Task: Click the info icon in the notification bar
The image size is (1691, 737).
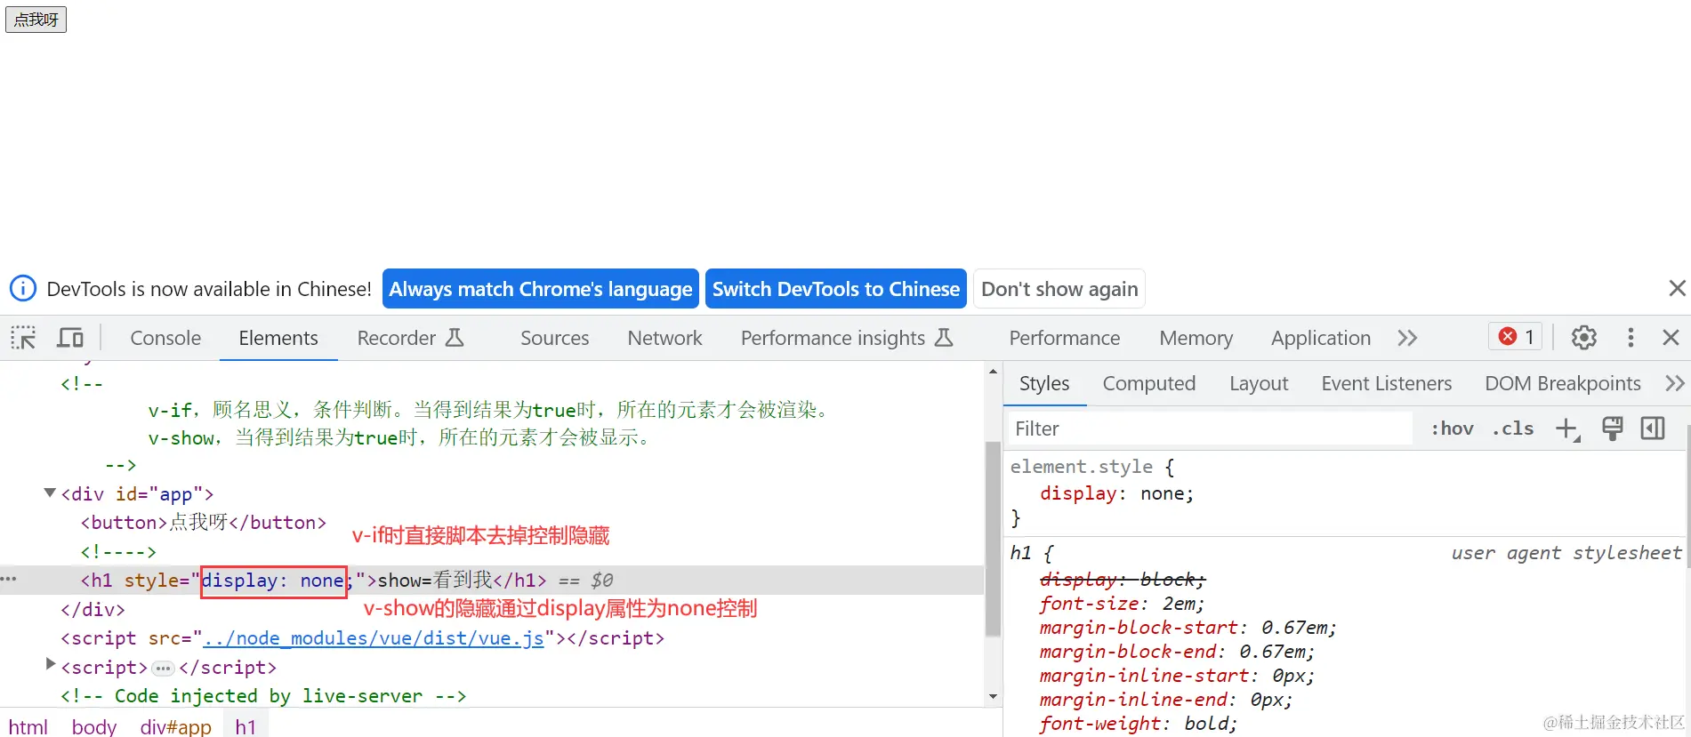Action: (x=22, y=289)
